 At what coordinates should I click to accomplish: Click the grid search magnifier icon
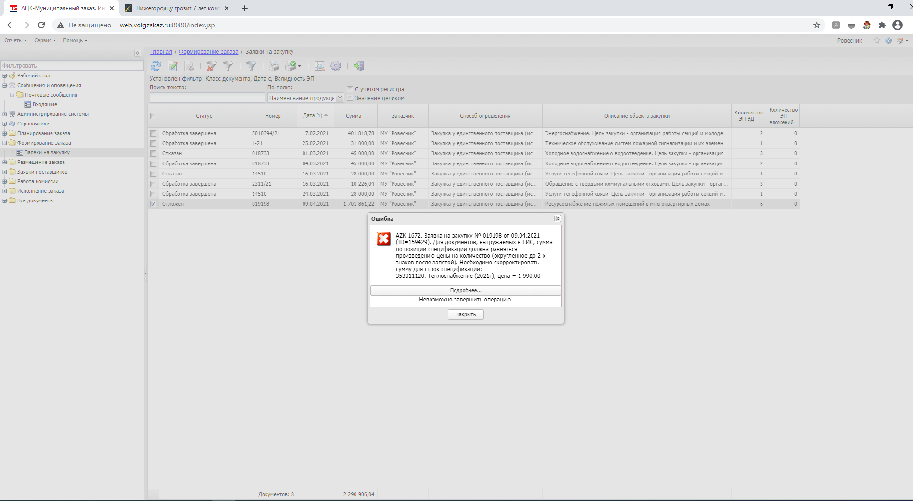(x=319, y=66)
